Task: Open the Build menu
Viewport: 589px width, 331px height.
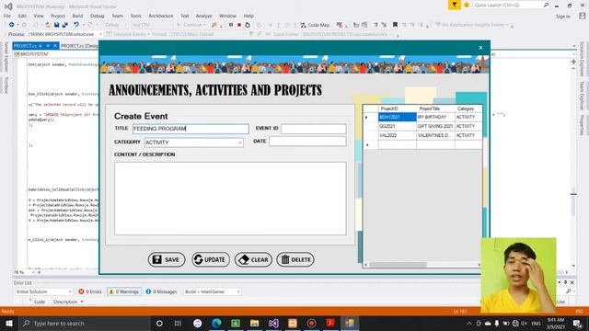Action: click(x=77, y=16)
